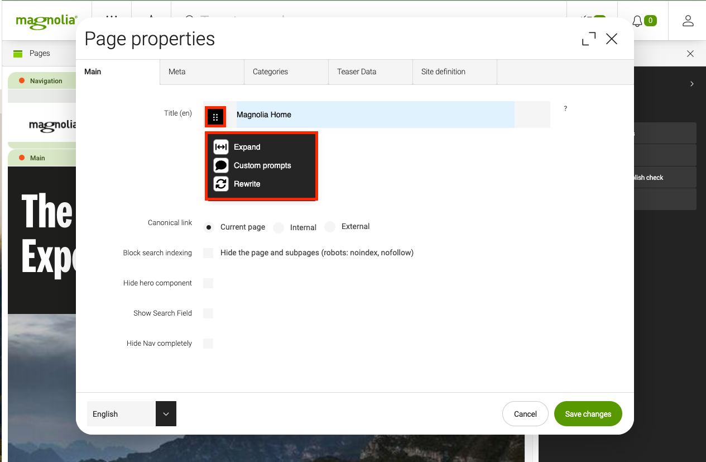706x462 pixels.
Task: Switch to the Categories tab
Action: coord(286,72)
